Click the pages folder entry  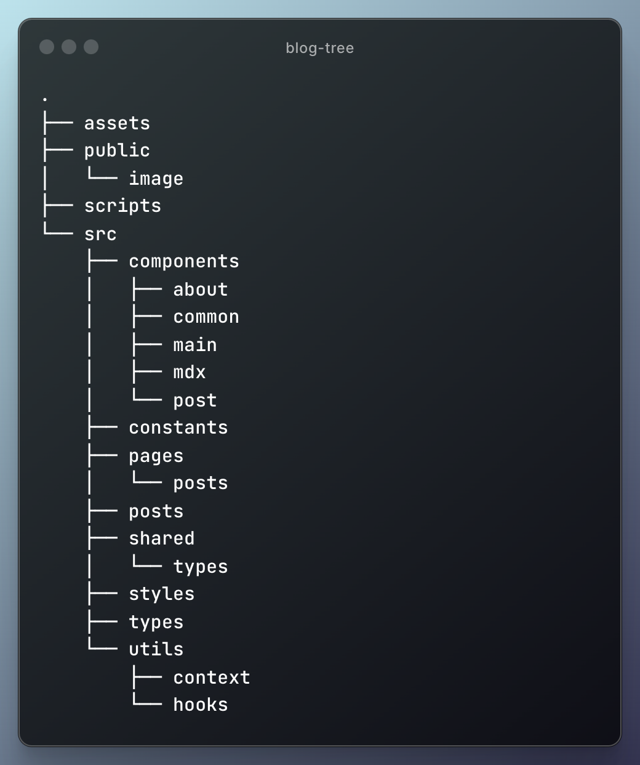pyautogui.click(x=156, y=456)
